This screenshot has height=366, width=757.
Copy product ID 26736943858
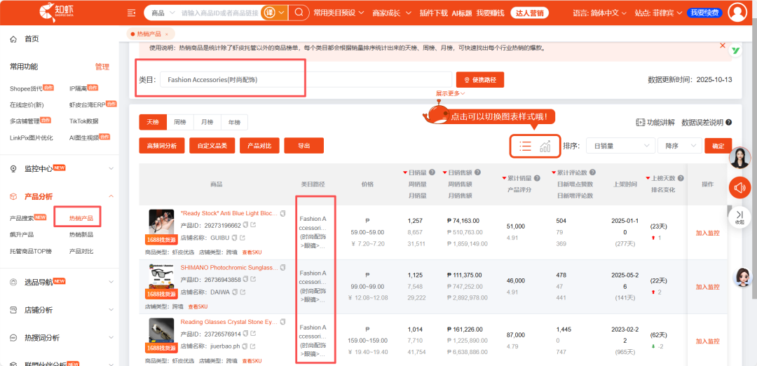[x=245, y=280]
